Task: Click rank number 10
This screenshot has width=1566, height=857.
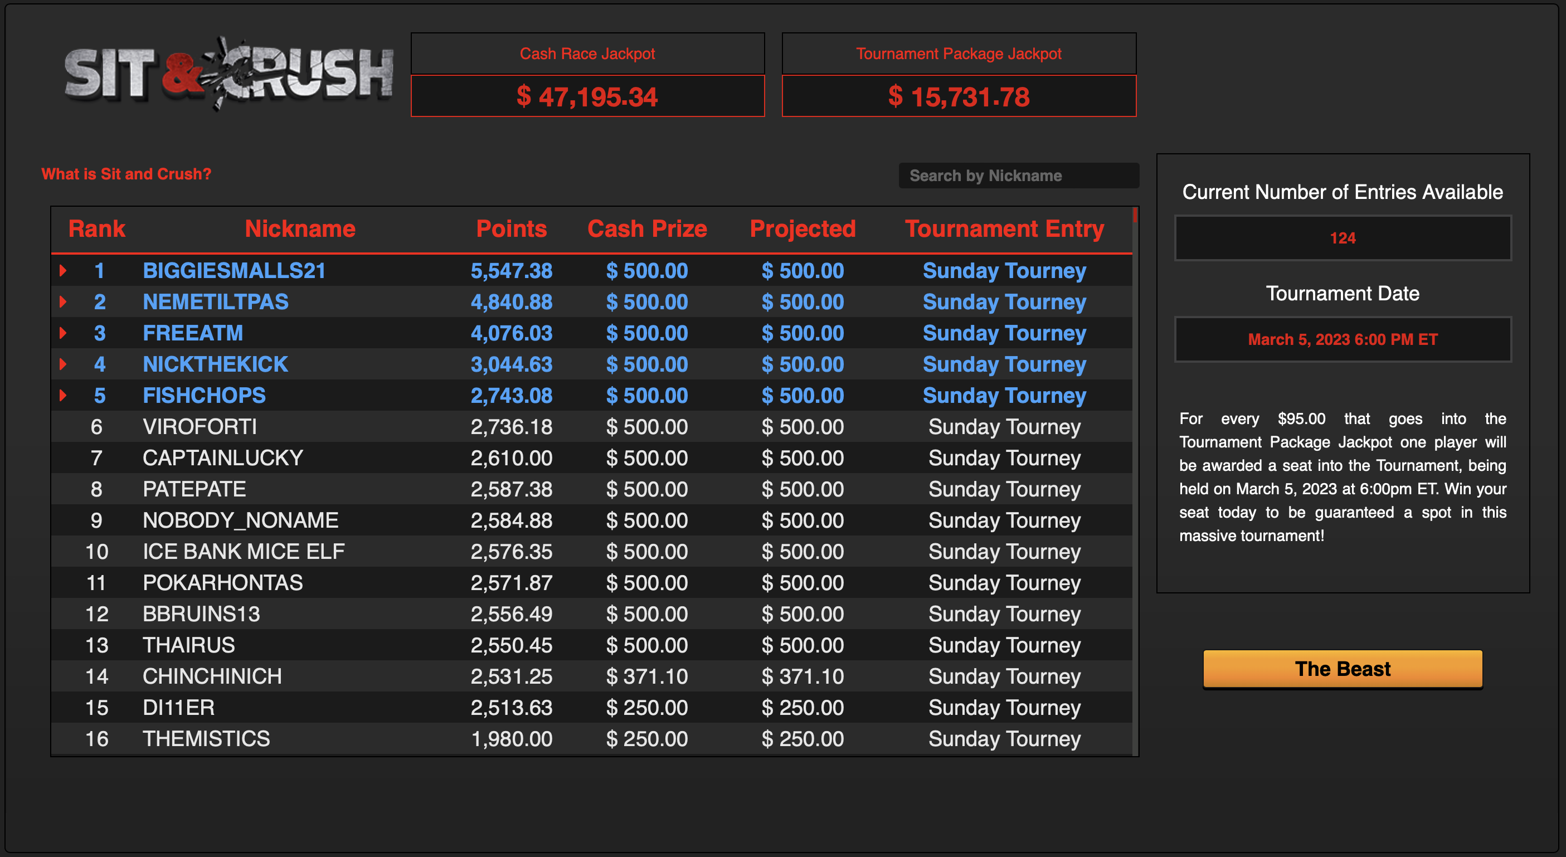Action: (x=96, y=551)
